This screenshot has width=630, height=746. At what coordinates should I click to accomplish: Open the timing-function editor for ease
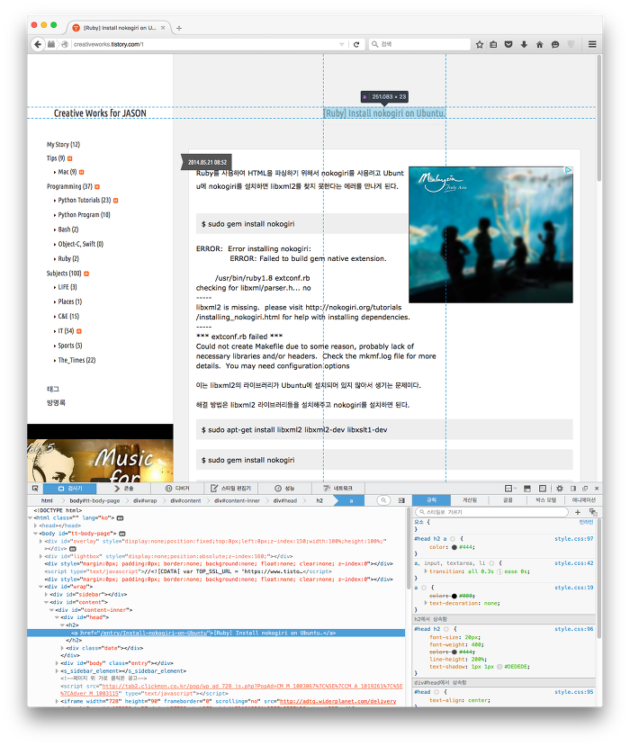pos(499,571)
